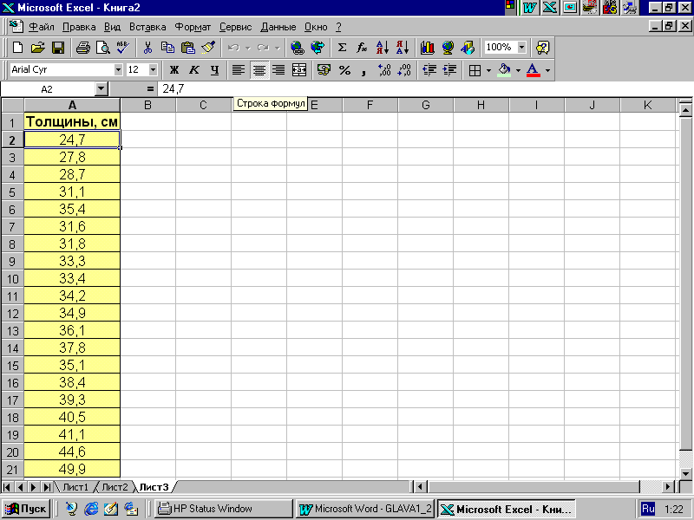Screen dimensions: 694x520
Task: Run the spelling check icon
Action: [122, 48]
